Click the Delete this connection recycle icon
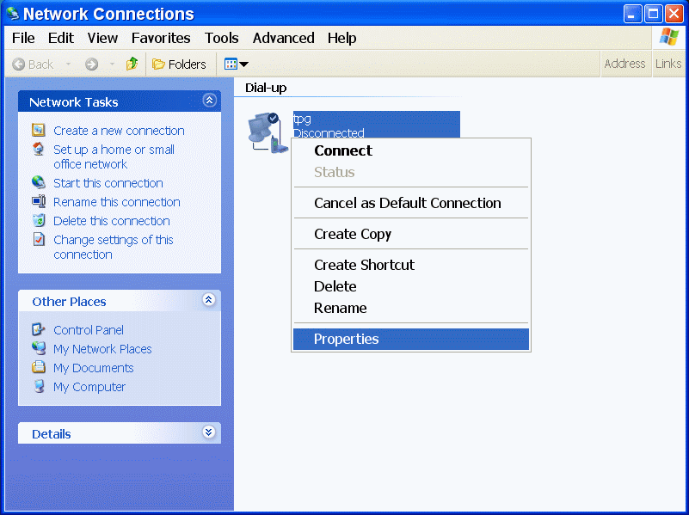This screenshot has width=689, height=515. 39,220
